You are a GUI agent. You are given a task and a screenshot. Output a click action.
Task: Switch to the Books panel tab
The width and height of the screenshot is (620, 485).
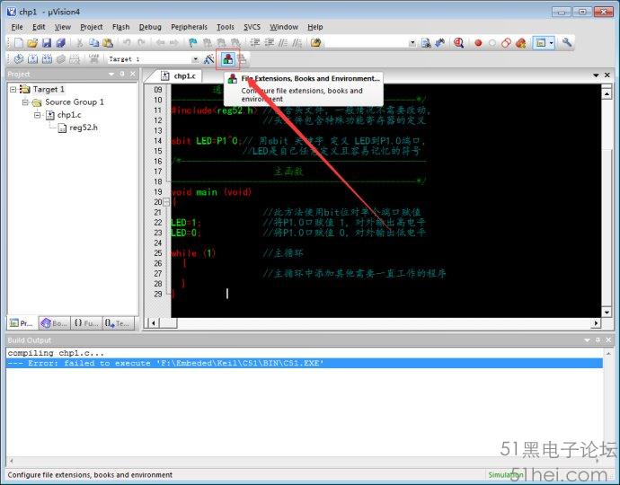pyautogui.click(x=54, y=323)
